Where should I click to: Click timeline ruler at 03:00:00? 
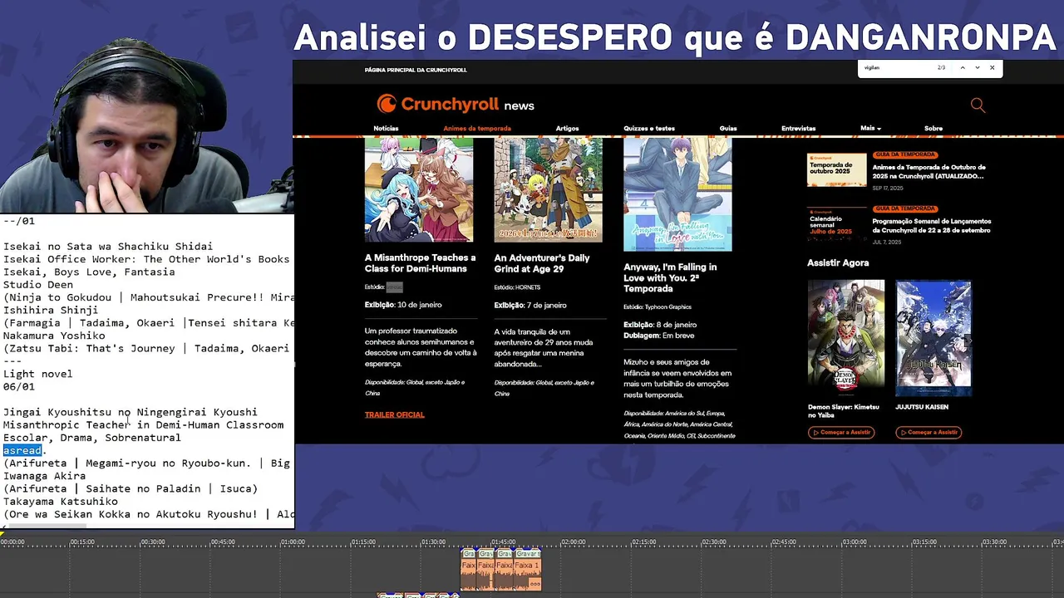click(x=854, y=542)
